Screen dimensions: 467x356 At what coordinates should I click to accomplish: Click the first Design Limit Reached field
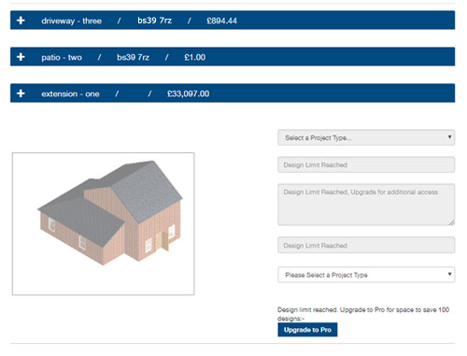[x=366, y=164]
